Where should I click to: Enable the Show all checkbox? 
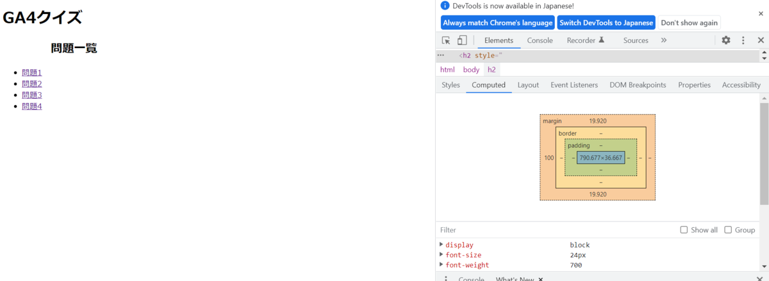tap(684, 230)
